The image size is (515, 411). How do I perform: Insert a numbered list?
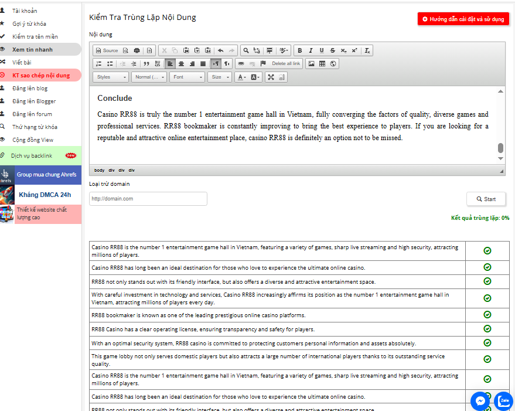coord(99,63)
